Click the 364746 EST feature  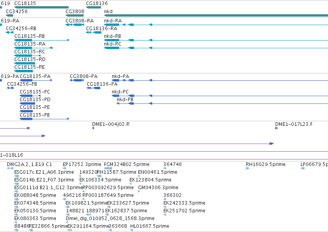pos(165,168)
